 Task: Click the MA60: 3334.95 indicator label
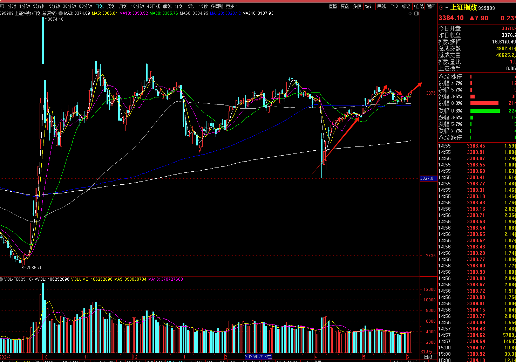[x=194, y=13]
